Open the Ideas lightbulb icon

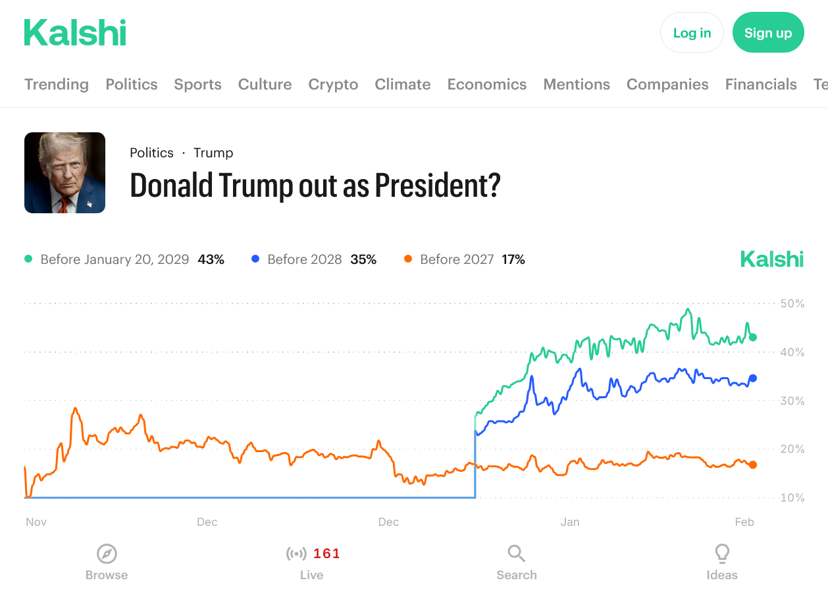(722, 554)
